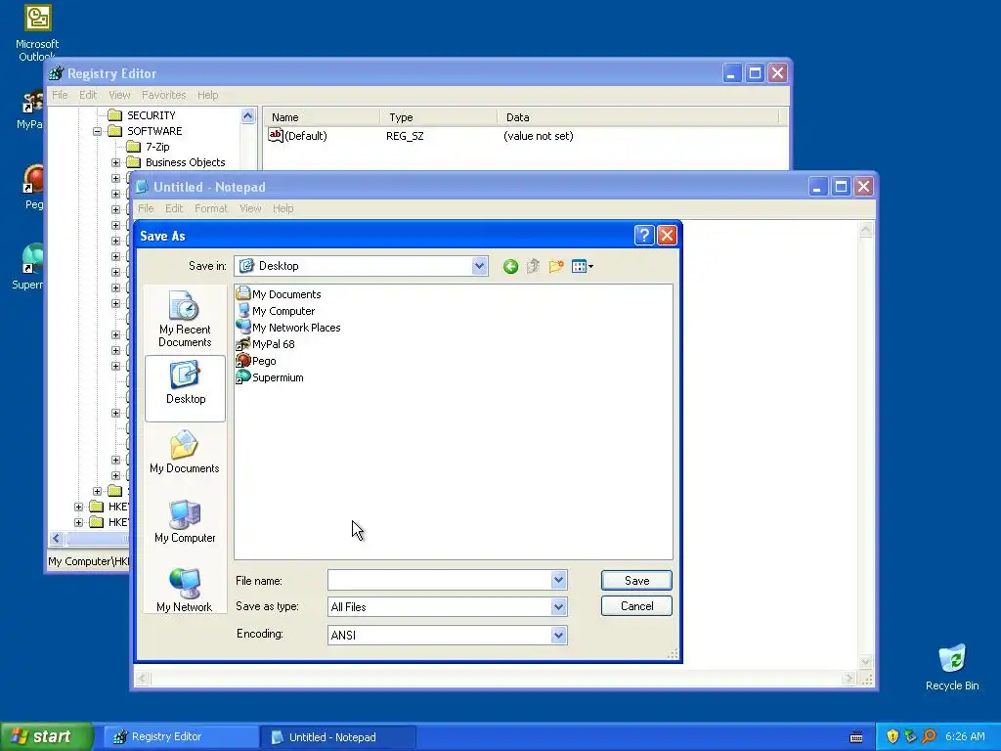Click the Type column header in Registry Editor

(x=439, y=117)
